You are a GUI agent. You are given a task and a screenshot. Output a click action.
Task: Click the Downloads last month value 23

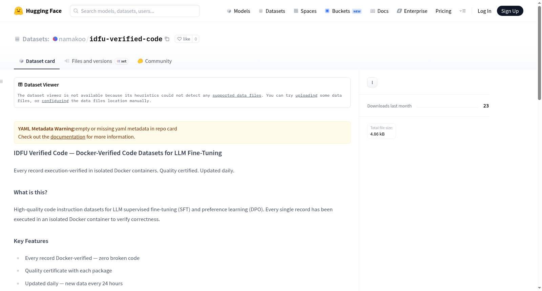(x=486, y=106)
